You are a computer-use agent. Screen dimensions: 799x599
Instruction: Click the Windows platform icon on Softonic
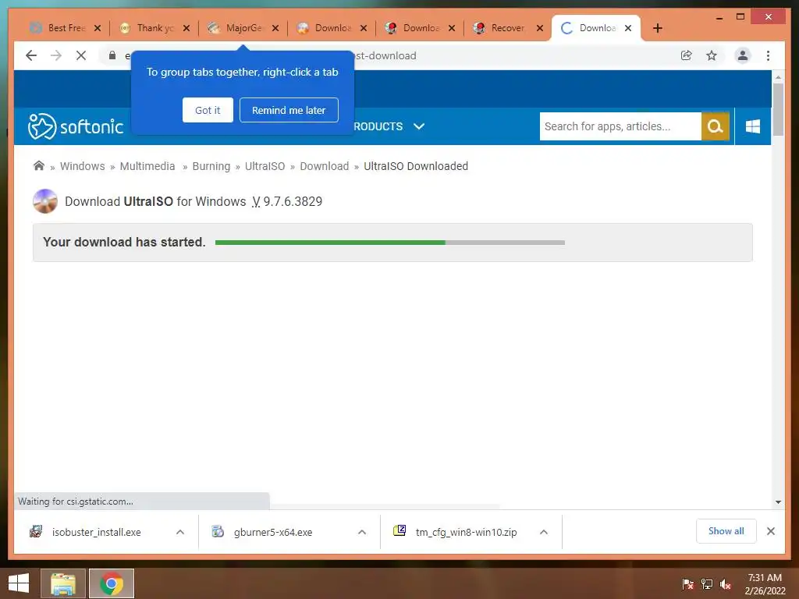753,126
